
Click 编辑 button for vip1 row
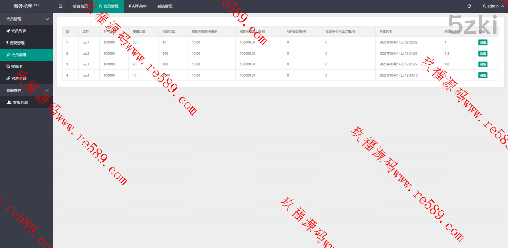pos(483,43)
